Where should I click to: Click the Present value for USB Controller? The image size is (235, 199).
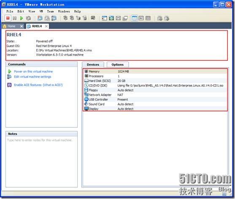[x=123, y=99]
